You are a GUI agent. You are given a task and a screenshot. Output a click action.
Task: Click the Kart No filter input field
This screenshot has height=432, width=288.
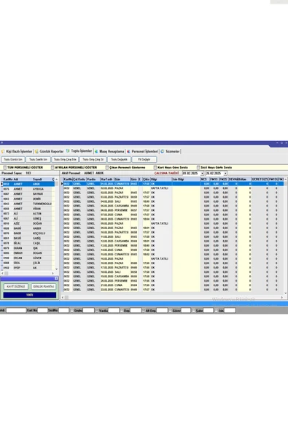click(42, 311)
